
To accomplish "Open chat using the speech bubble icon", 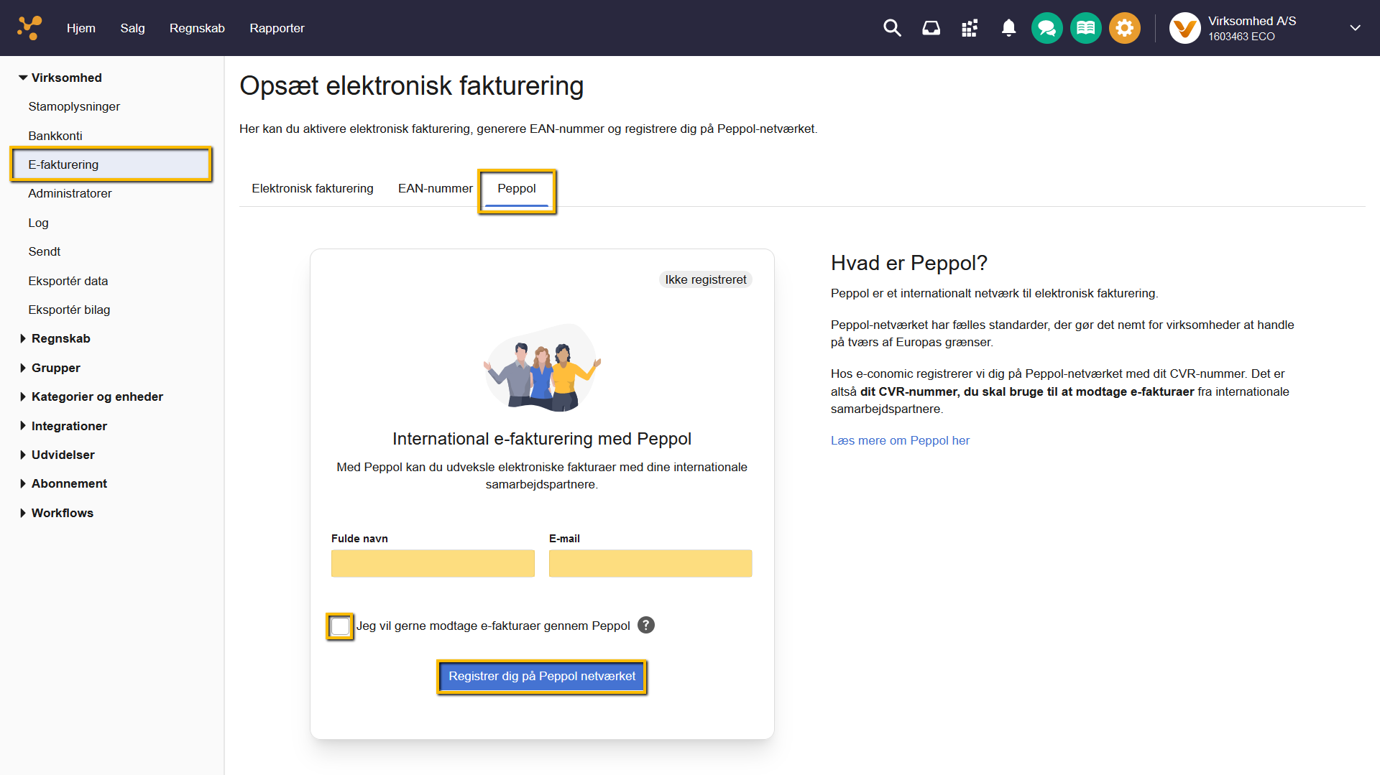I will pos(1046,27).
